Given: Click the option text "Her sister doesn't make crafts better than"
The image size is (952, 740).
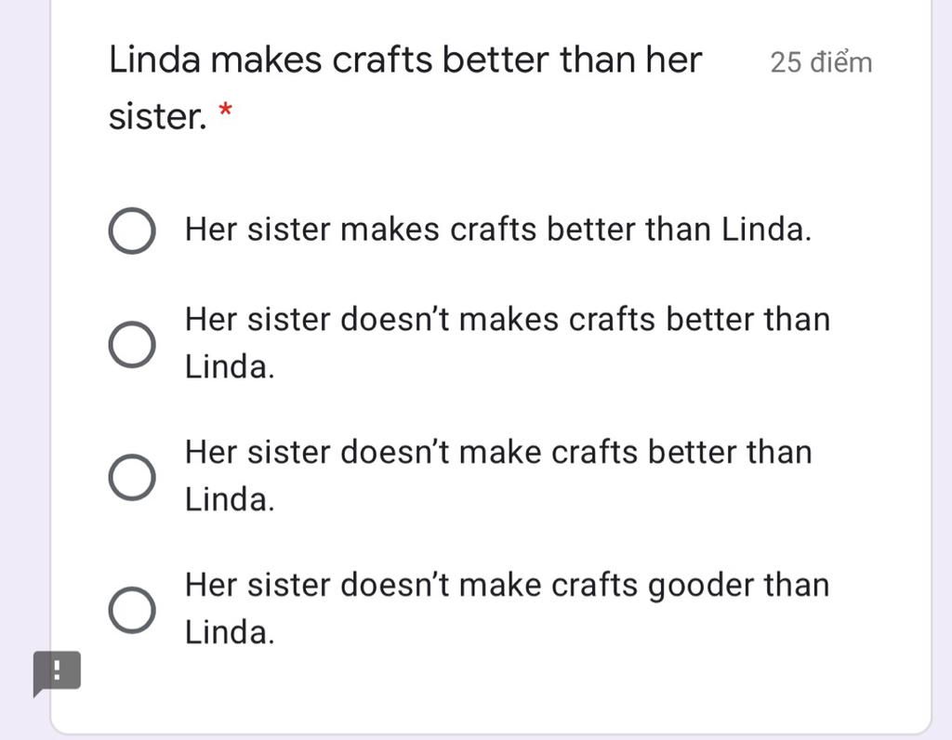Looking at the screenshot, I should tap(498, 453).
